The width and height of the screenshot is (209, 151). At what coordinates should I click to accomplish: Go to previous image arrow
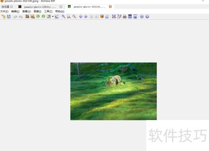click(81, 16)
